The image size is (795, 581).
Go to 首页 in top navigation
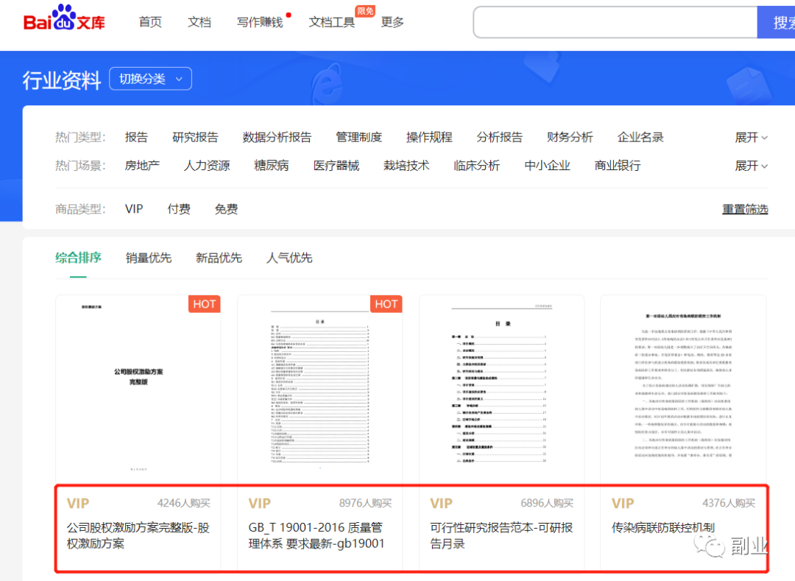150,22
